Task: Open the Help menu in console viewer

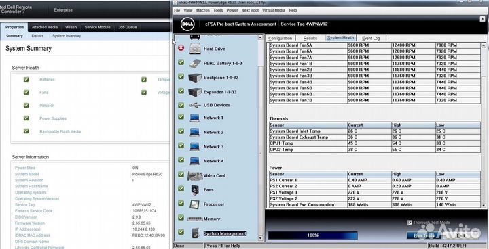Action: click(x=293, y=10)
